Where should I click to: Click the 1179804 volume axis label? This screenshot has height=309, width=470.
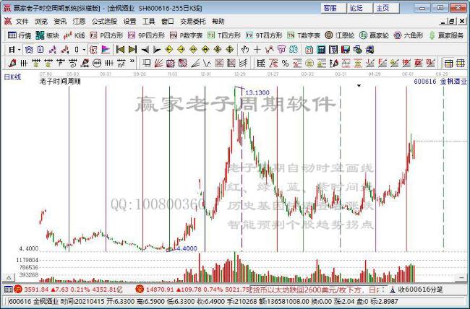point(27,260)
